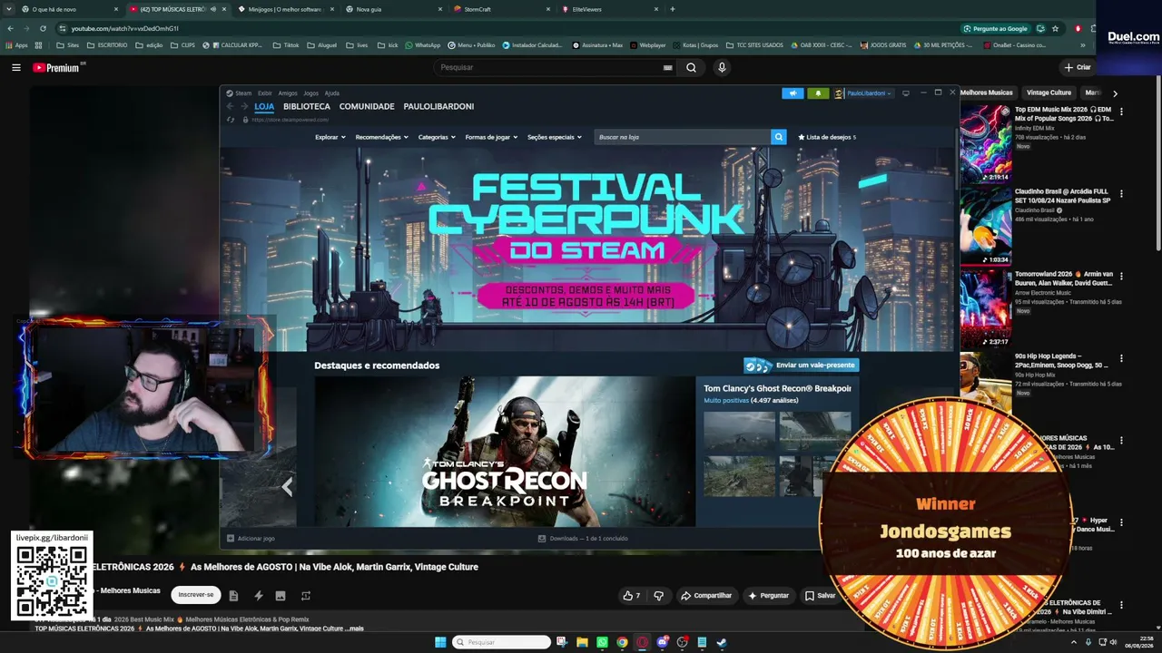Open YouTube on-screen keyboard icon

(668, 67)
